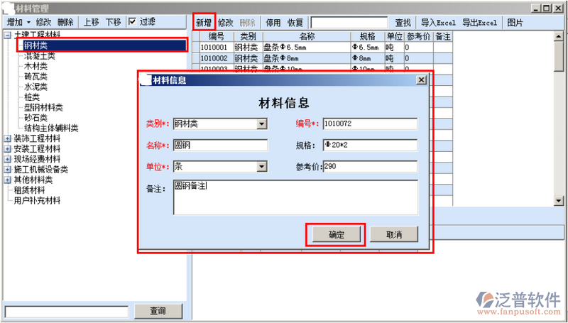This screenshot has width=568, height=323.
Task: Click the 备注 text area
Action: click(x=295, y=197)
